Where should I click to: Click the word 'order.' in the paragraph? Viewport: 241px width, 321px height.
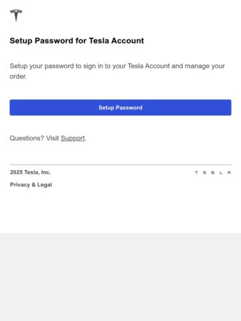pos(18,76)
